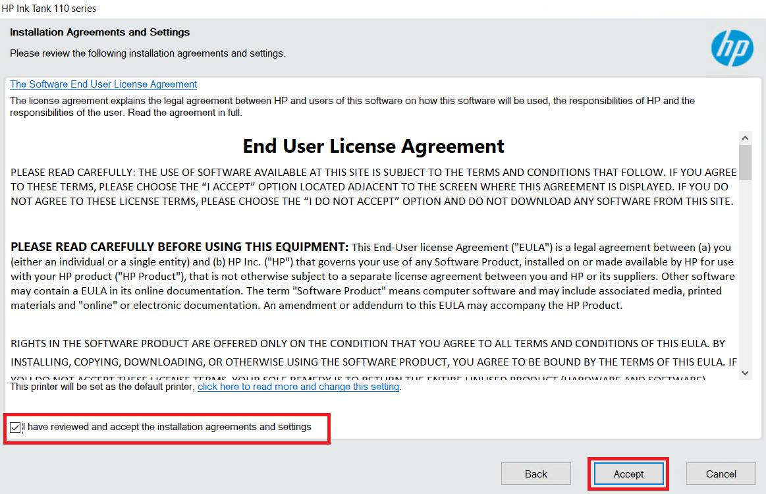Click the HP logo icon
This screenshot has height=494, width=766.
(732, 48)
